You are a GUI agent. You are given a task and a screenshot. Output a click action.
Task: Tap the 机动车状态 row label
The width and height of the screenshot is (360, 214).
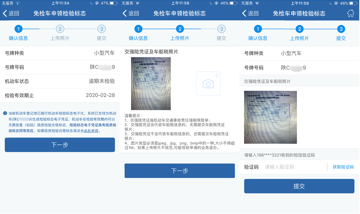17,81
